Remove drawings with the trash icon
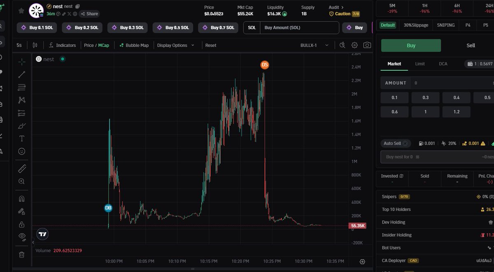 pyautogui.click(x=22, y=254)
